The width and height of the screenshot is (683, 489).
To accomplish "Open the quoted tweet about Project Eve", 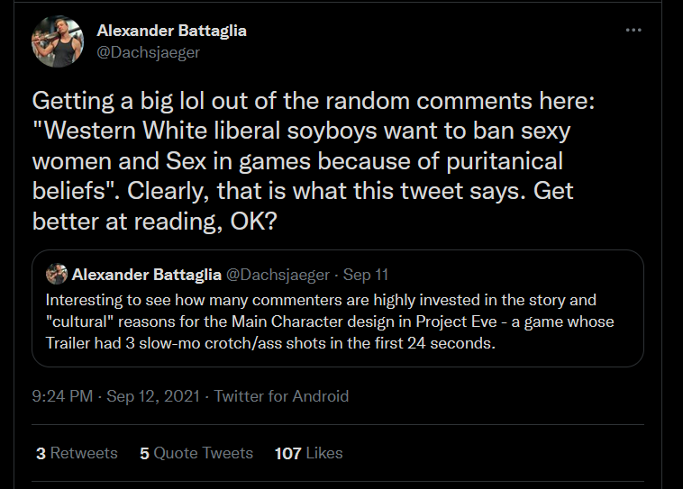I will (x=338, y=308).
